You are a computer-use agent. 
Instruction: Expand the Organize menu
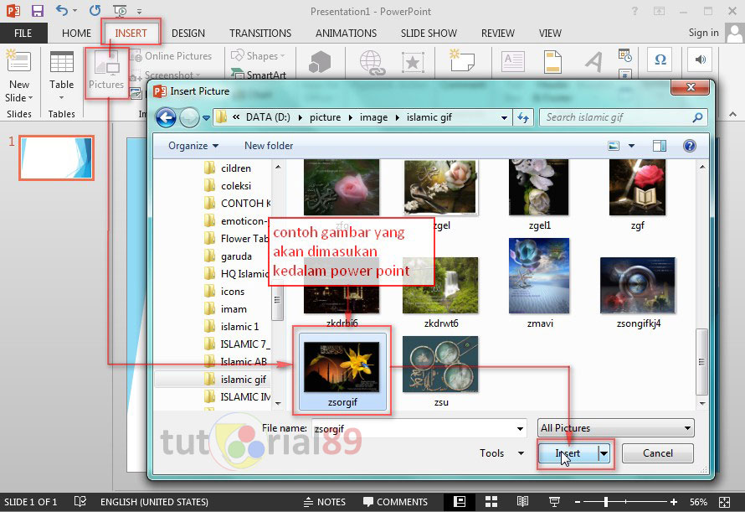pos(193,146)
